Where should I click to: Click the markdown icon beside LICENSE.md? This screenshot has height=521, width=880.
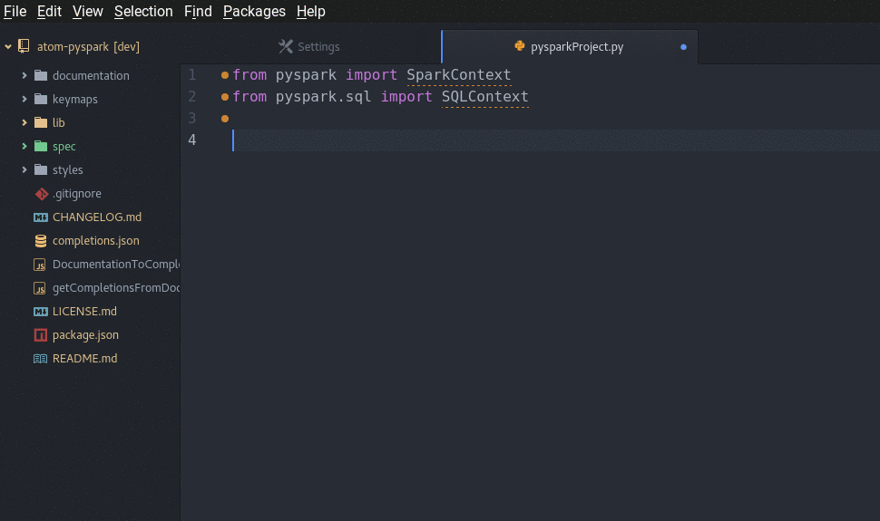tap(41, 312)
